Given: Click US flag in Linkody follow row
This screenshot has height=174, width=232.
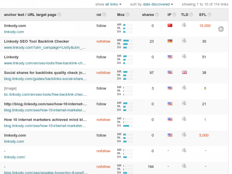Looking at the screenshot, I should (x=170, y=57).
